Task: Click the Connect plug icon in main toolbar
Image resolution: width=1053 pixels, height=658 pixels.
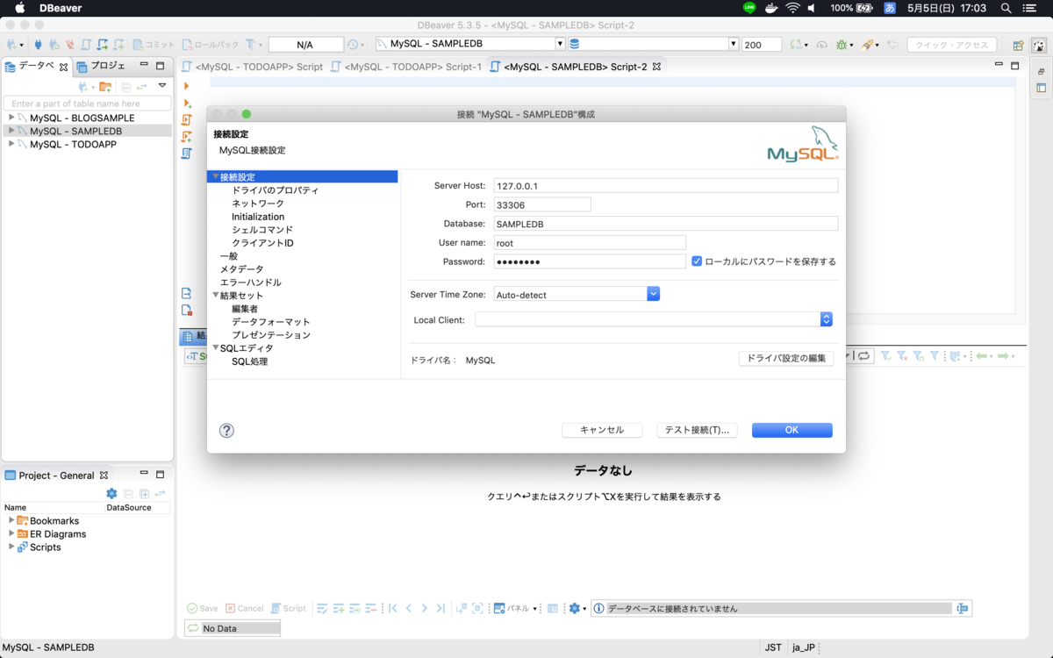Action: 38,45
